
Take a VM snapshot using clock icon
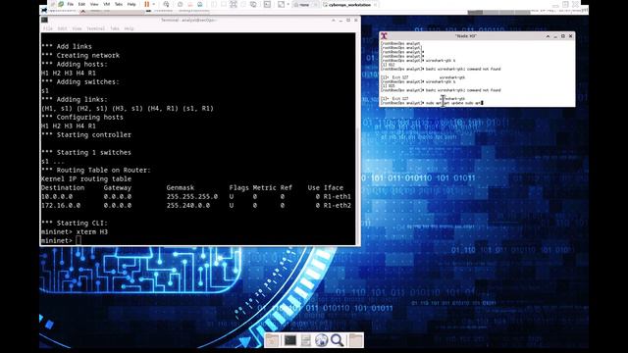[181, 4]
